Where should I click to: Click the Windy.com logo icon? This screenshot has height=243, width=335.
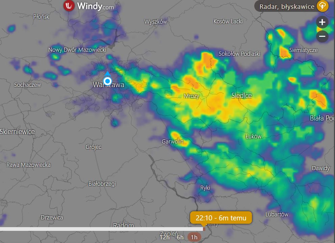(x=69, y=6)
